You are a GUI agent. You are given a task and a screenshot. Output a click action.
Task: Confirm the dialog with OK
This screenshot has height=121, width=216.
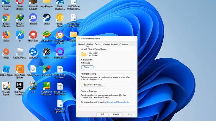click(x=102, y=114)
